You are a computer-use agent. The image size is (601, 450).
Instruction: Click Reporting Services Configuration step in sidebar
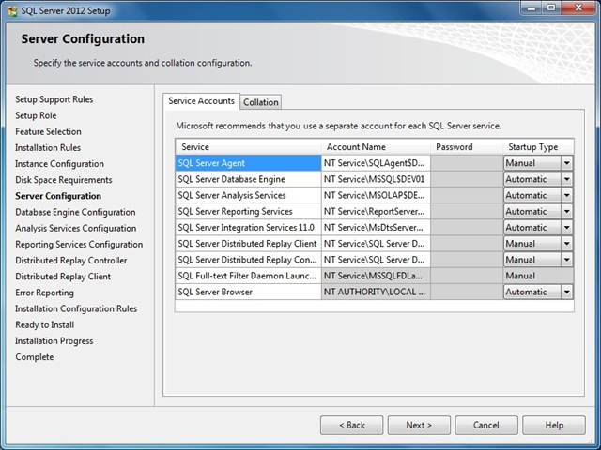tap(79, 244)
